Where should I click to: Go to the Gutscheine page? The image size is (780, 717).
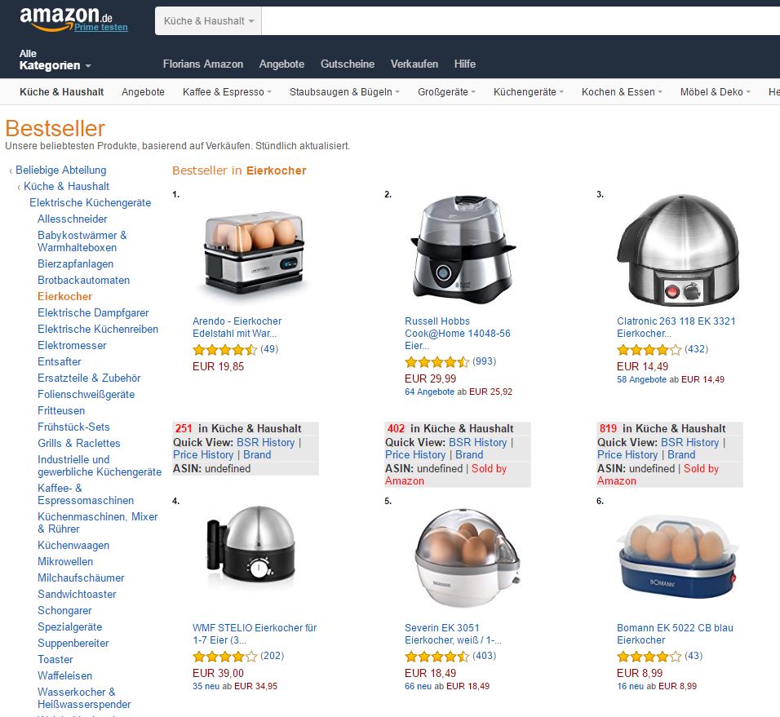[x=348, y=64]
